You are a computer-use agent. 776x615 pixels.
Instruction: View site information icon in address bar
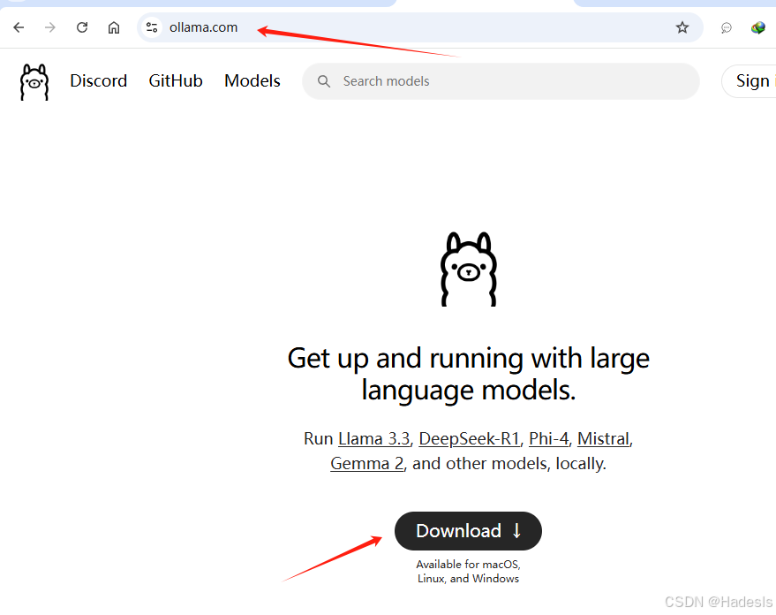(x=152, y=27)
